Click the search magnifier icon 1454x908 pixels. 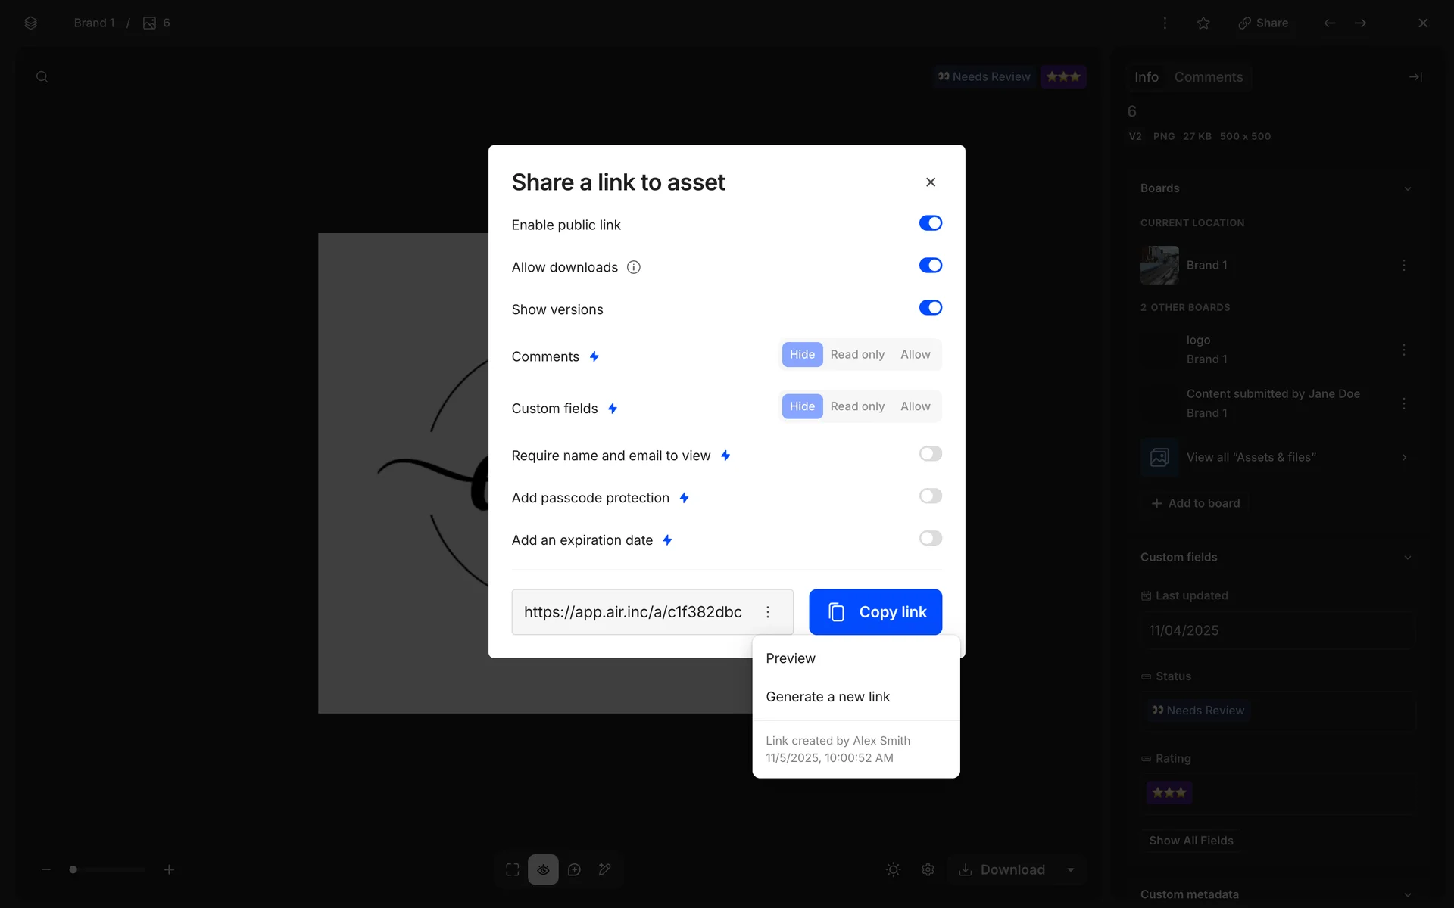tap(42, 77)
